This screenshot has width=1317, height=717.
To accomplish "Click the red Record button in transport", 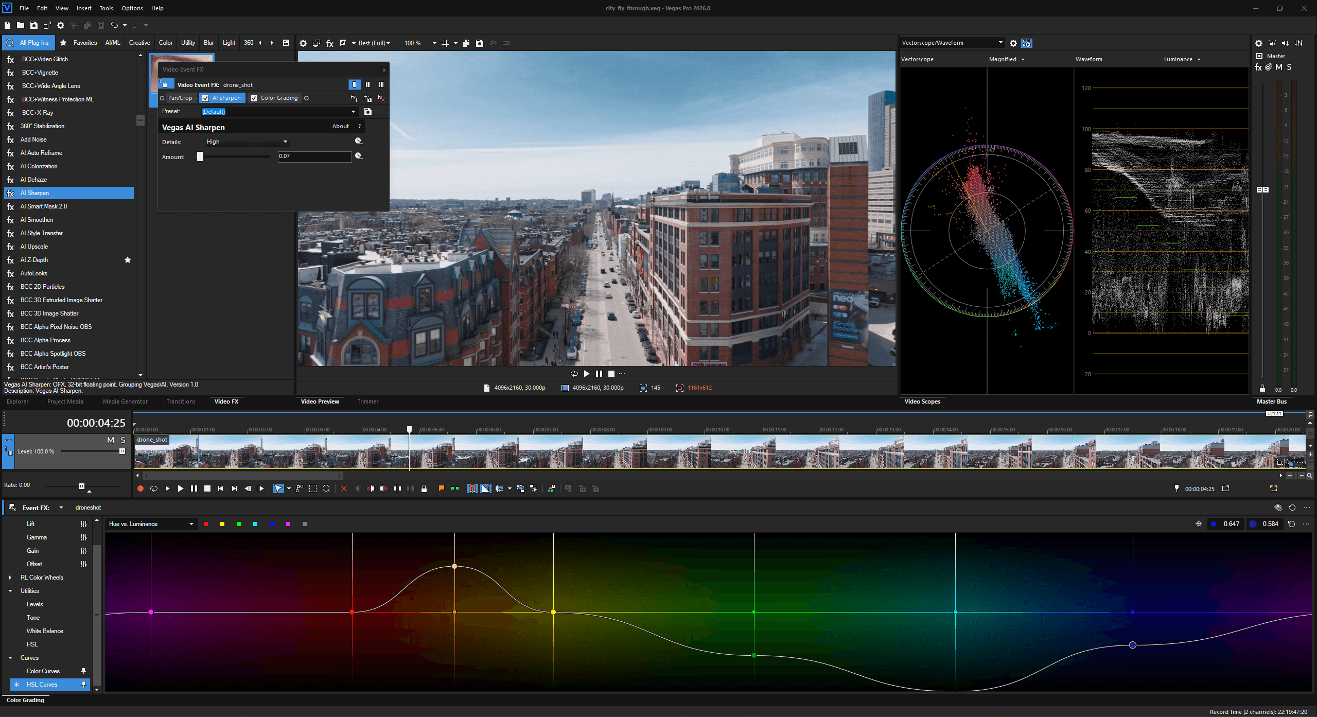I will (x=140, y=488).
